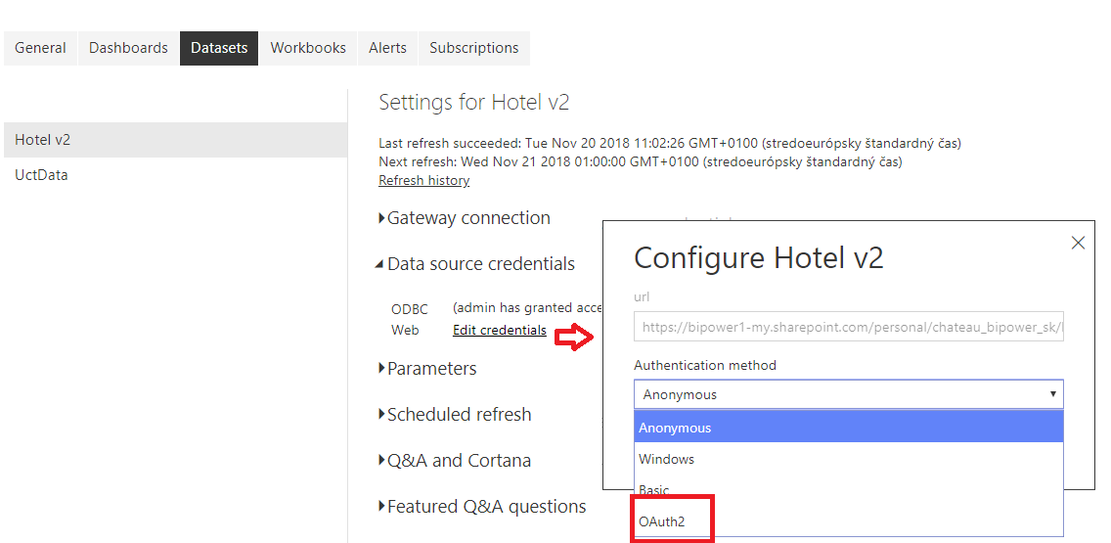Screen dimensions: 1111x543
Task: Expand the Gateway connection section
Action: [465, 217]
